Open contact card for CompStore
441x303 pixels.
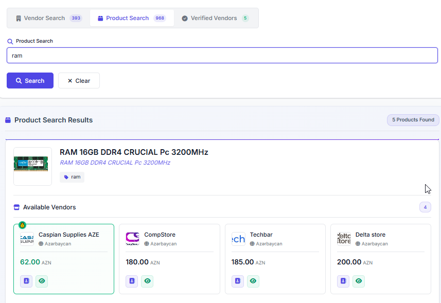132,281
